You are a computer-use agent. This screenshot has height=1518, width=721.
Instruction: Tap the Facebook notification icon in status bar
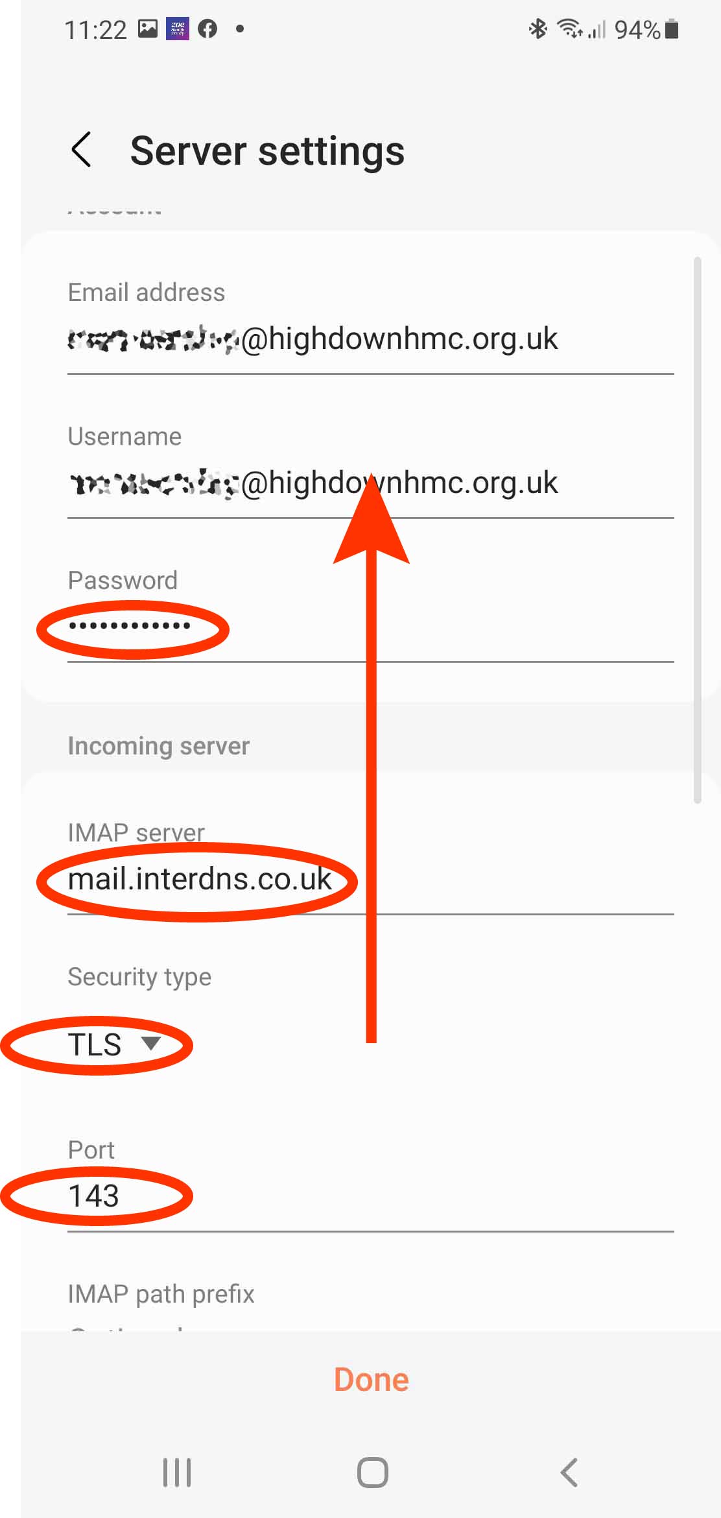point(207,29)
